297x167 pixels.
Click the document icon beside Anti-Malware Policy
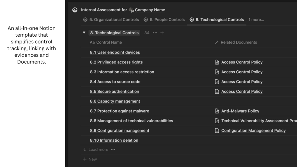tap(217, 111)
